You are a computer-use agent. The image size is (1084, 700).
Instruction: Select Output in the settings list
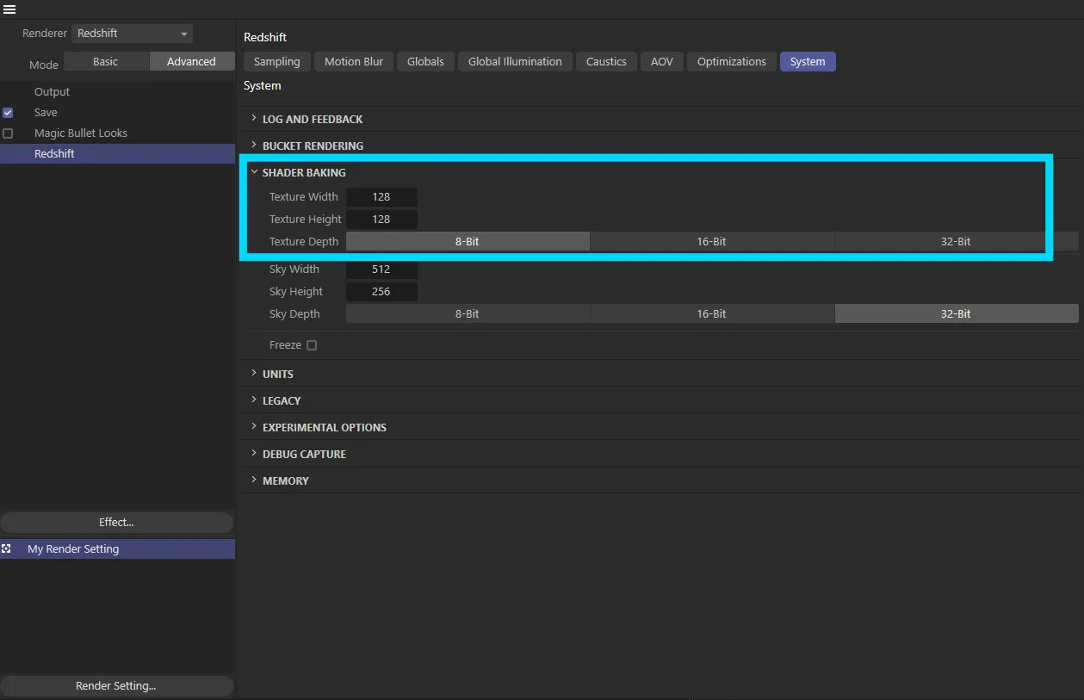(52, 92)
